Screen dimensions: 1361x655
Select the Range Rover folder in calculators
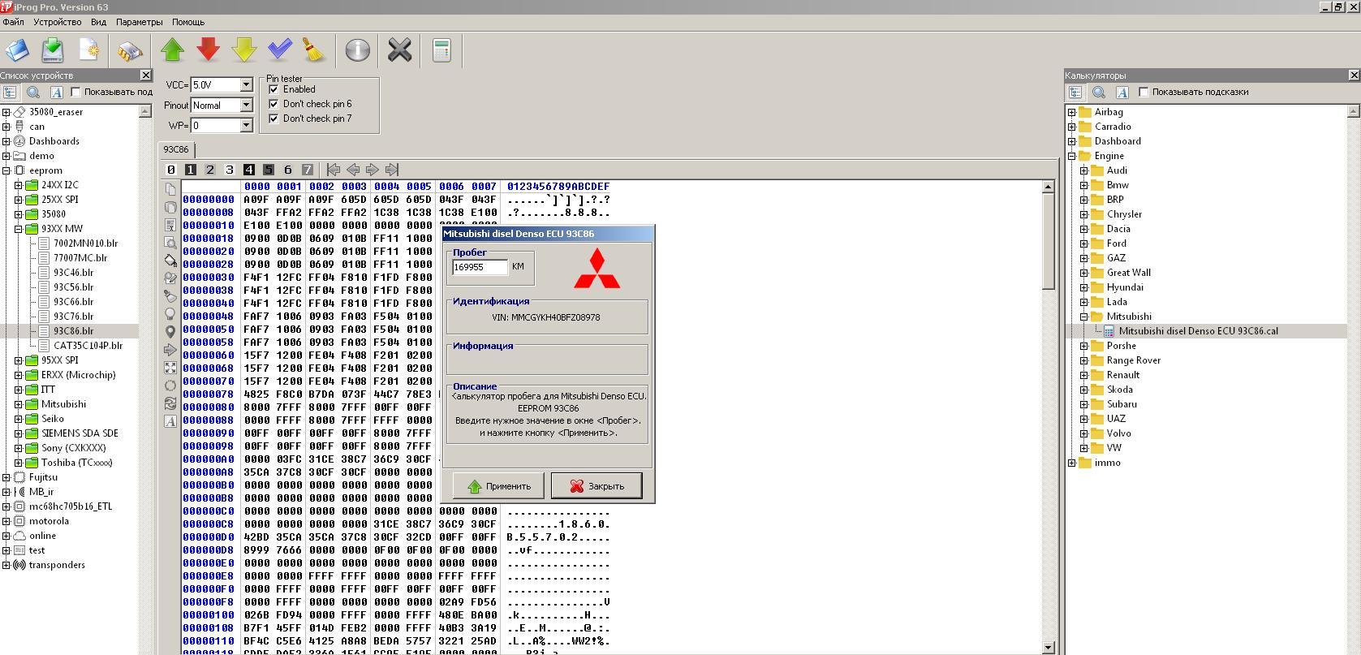(1133, 360)
